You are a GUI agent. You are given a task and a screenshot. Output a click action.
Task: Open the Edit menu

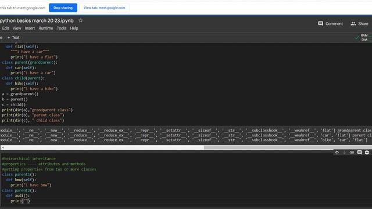coord(5,28)
